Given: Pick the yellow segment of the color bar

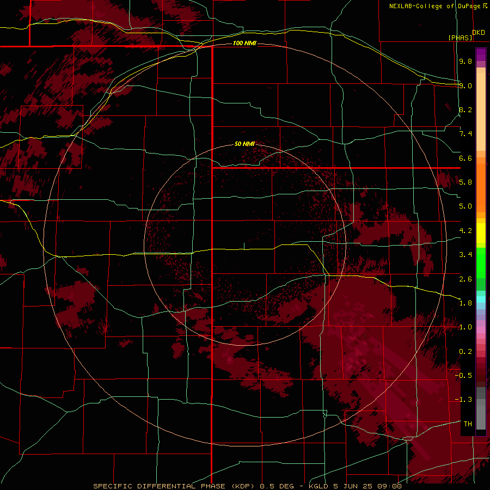Looking at the screenshot, I should [x=481, y=233].
